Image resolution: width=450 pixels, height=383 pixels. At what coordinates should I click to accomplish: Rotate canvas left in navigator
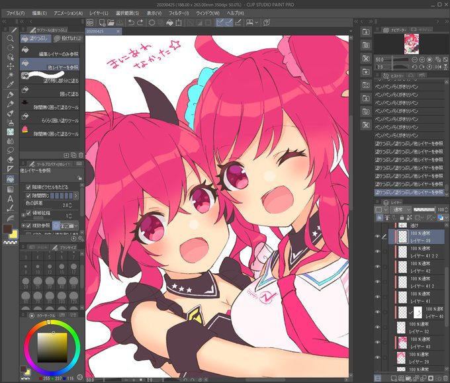(414, 67)
